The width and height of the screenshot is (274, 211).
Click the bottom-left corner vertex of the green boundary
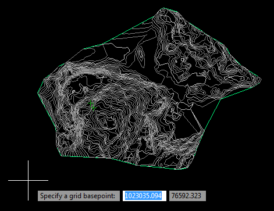61,156
